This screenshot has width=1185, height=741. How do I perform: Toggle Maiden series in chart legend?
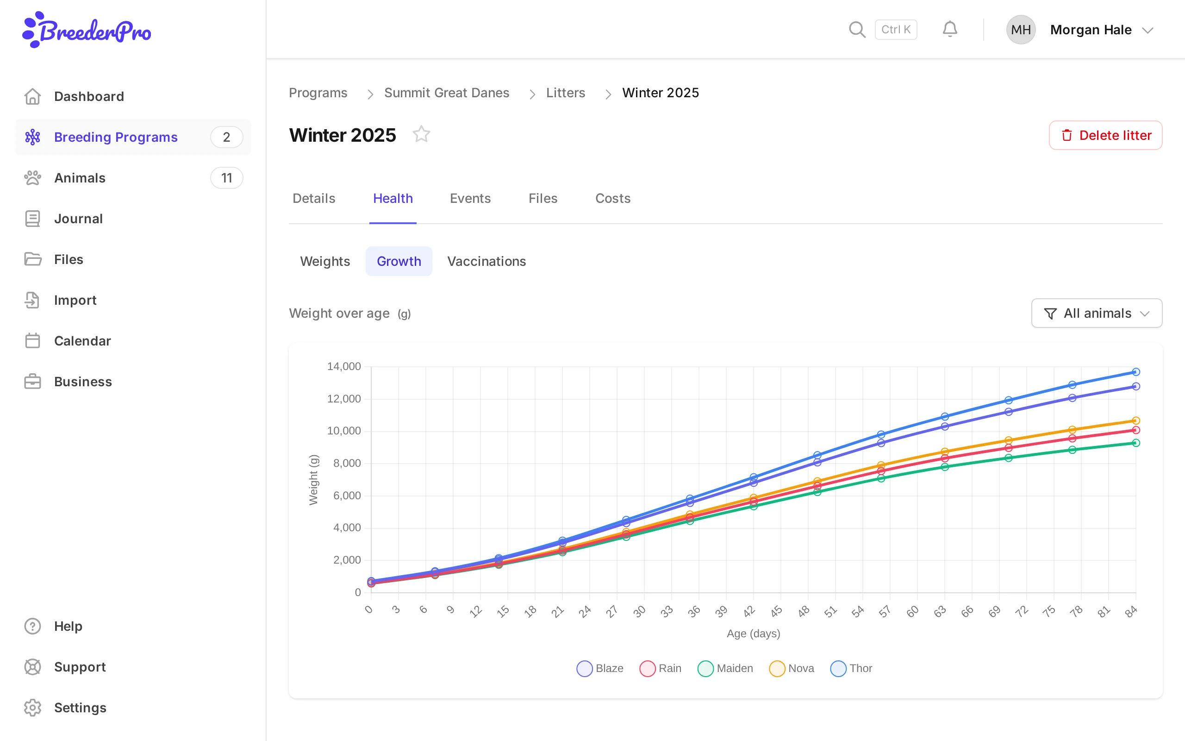tap(725, 668)
